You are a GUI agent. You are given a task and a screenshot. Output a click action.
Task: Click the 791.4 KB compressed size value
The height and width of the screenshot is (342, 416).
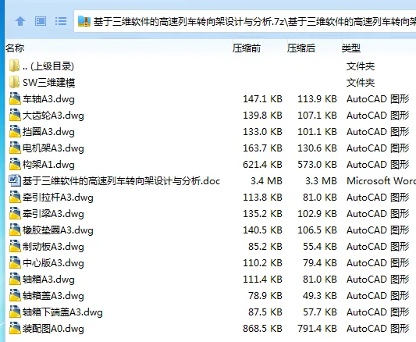[317, 329]
